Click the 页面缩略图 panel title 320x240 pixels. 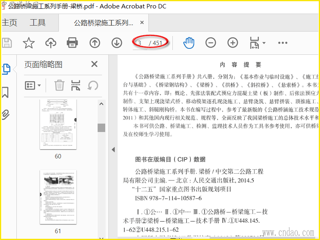[43, 65]
